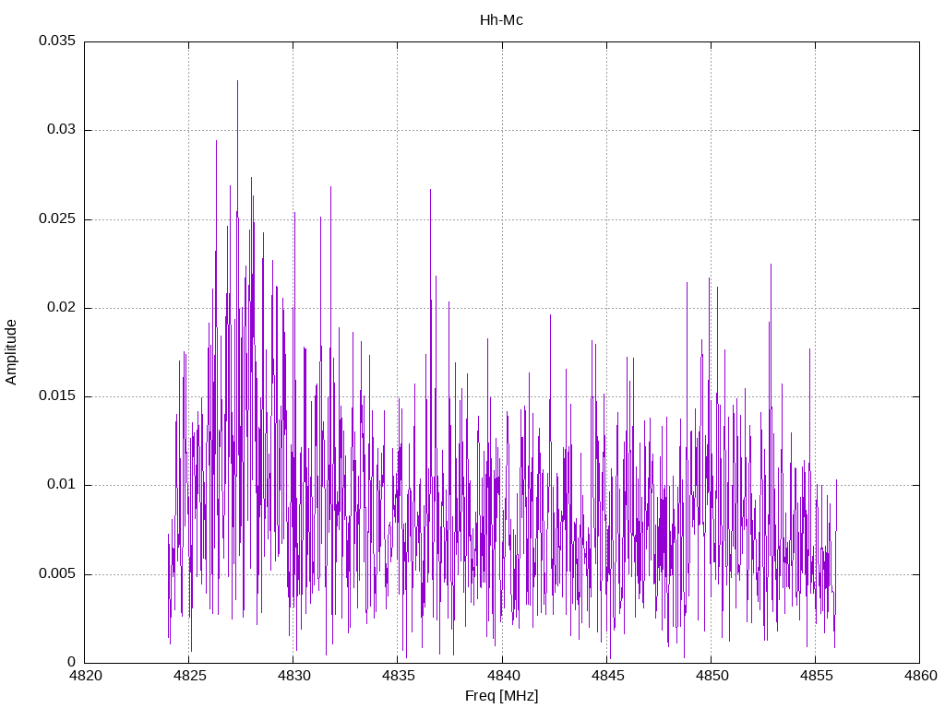
Task: Click the x-axis tick label 4840
Action: [503, 676]
